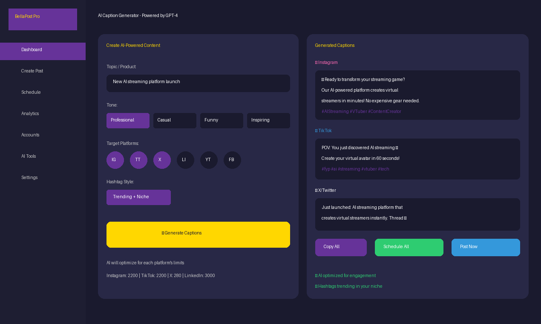This screenshot has height=324, width=541.
Task: Click the 'AI optimized for engagement' note
Action: pyautogui.click(x=345, y=275)
